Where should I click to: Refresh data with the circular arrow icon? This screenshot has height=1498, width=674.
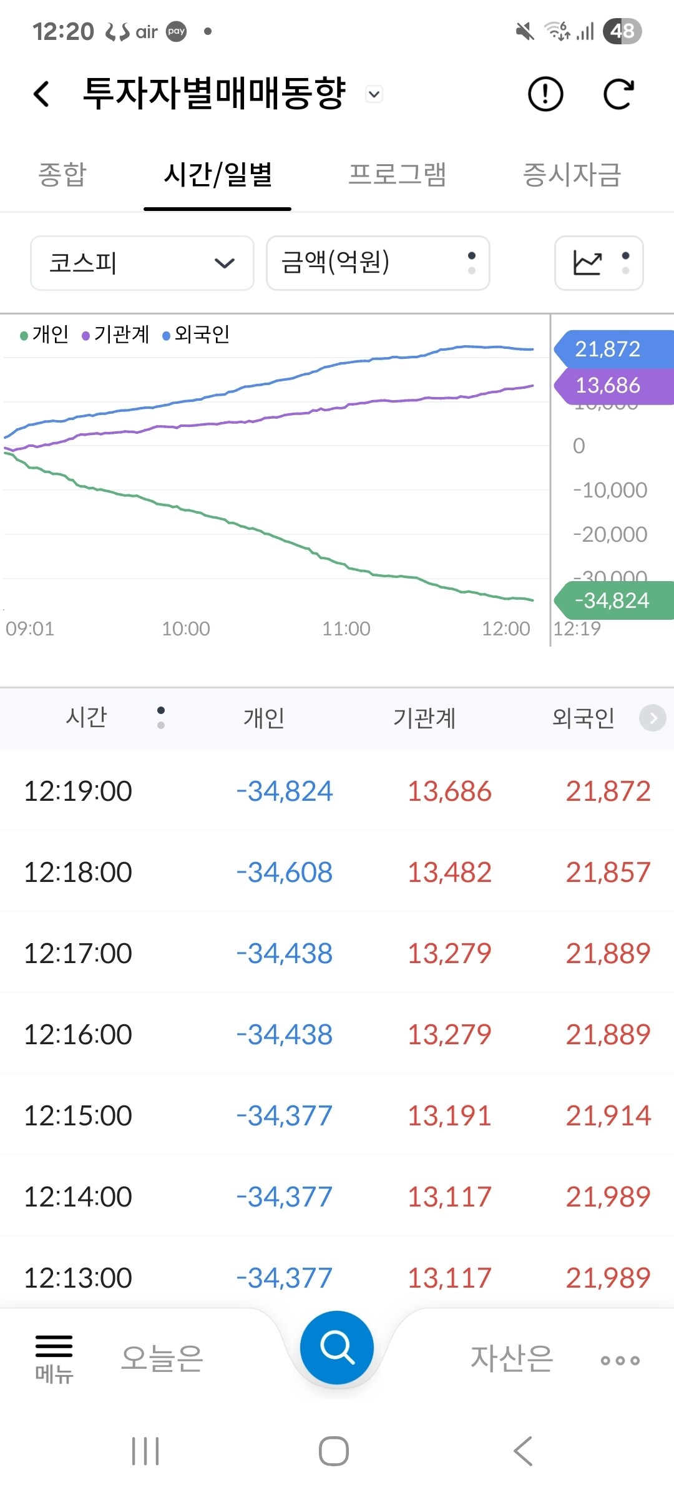pyautogui.click(x=618, y=94)
